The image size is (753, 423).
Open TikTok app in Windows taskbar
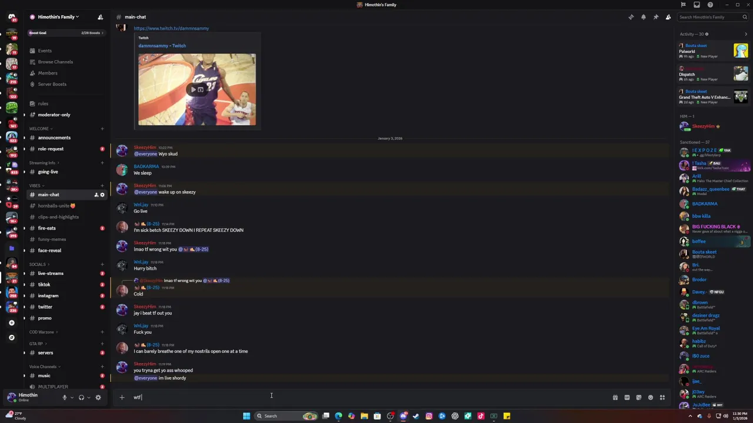point(481,416)
